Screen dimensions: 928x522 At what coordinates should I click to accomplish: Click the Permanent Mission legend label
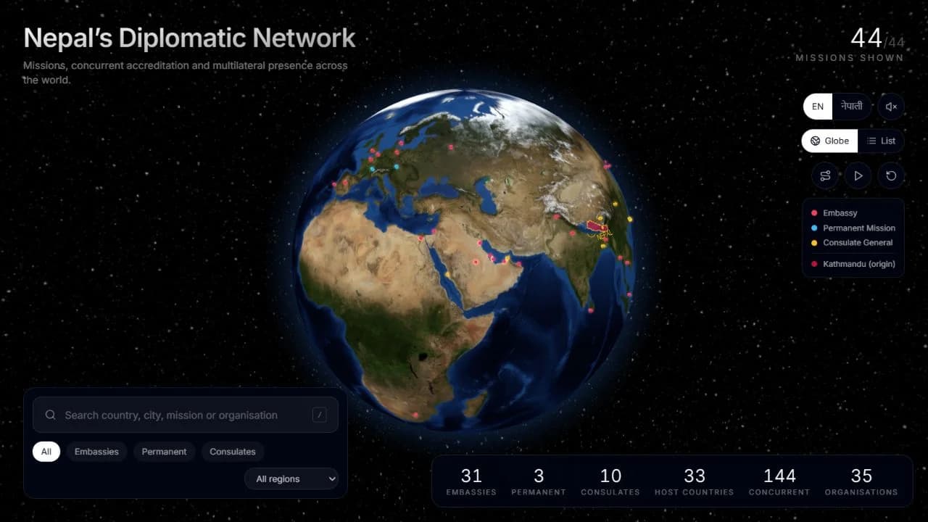859,228
